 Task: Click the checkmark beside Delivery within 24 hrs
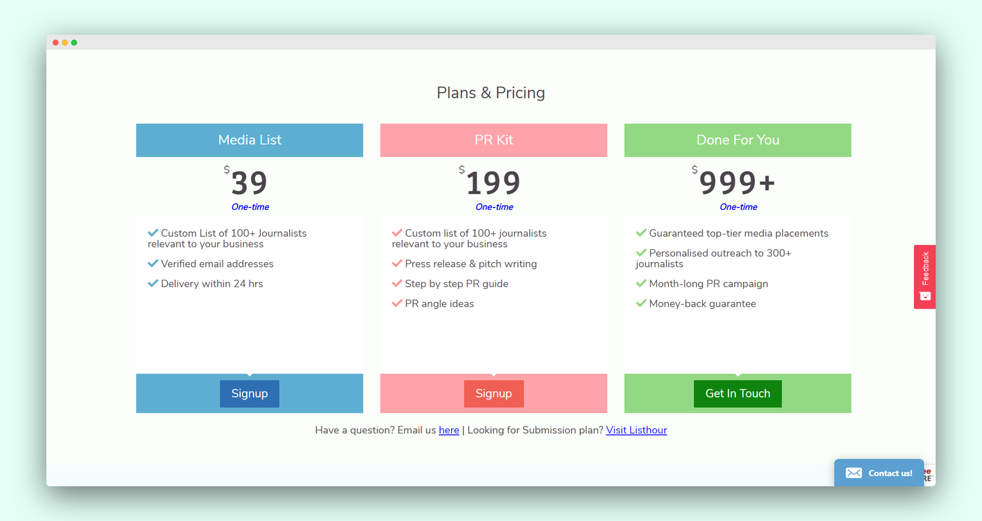153,283
